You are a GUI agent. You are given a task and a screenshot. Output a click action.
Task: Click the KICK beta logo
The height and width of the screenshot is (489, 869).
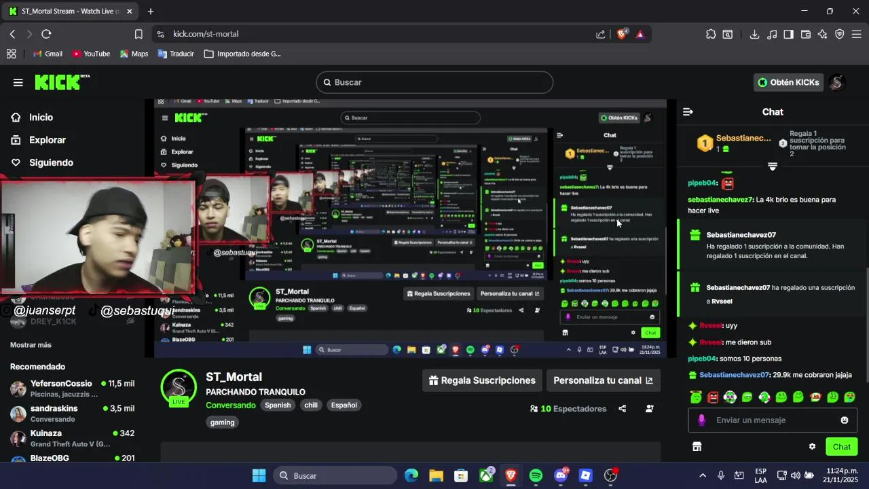tap(62, 82)
